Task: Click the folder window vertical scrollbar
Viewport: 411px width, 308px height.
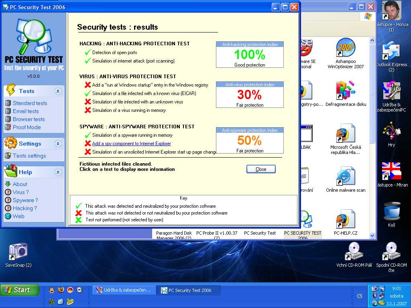Action: point(372,120)
